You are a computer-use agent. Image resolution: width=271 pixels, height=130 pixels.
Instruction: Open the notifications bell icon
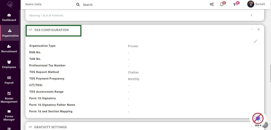[x=222, y=4]
